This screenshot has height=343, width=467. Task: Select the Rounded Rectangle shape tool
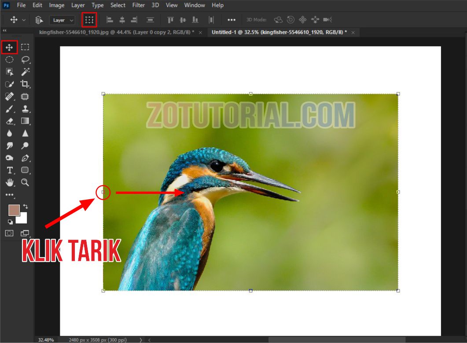point(25,170)
